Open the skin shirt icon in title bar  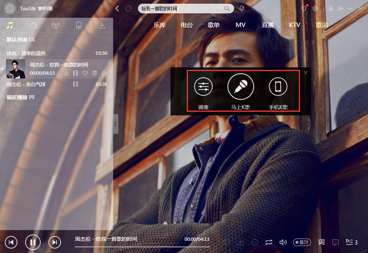point(304,9)
